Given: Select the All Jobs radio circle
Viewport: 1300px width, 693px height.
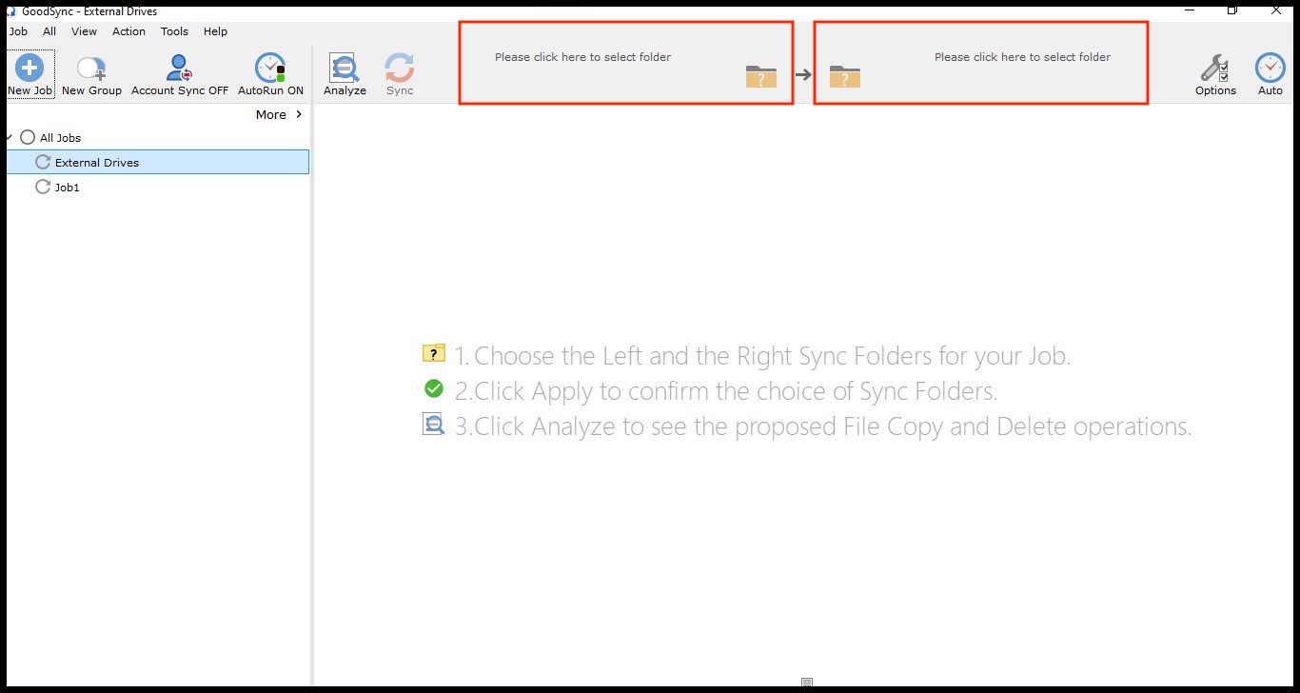Looking at the screenshot, I should [x=28, y=138].
